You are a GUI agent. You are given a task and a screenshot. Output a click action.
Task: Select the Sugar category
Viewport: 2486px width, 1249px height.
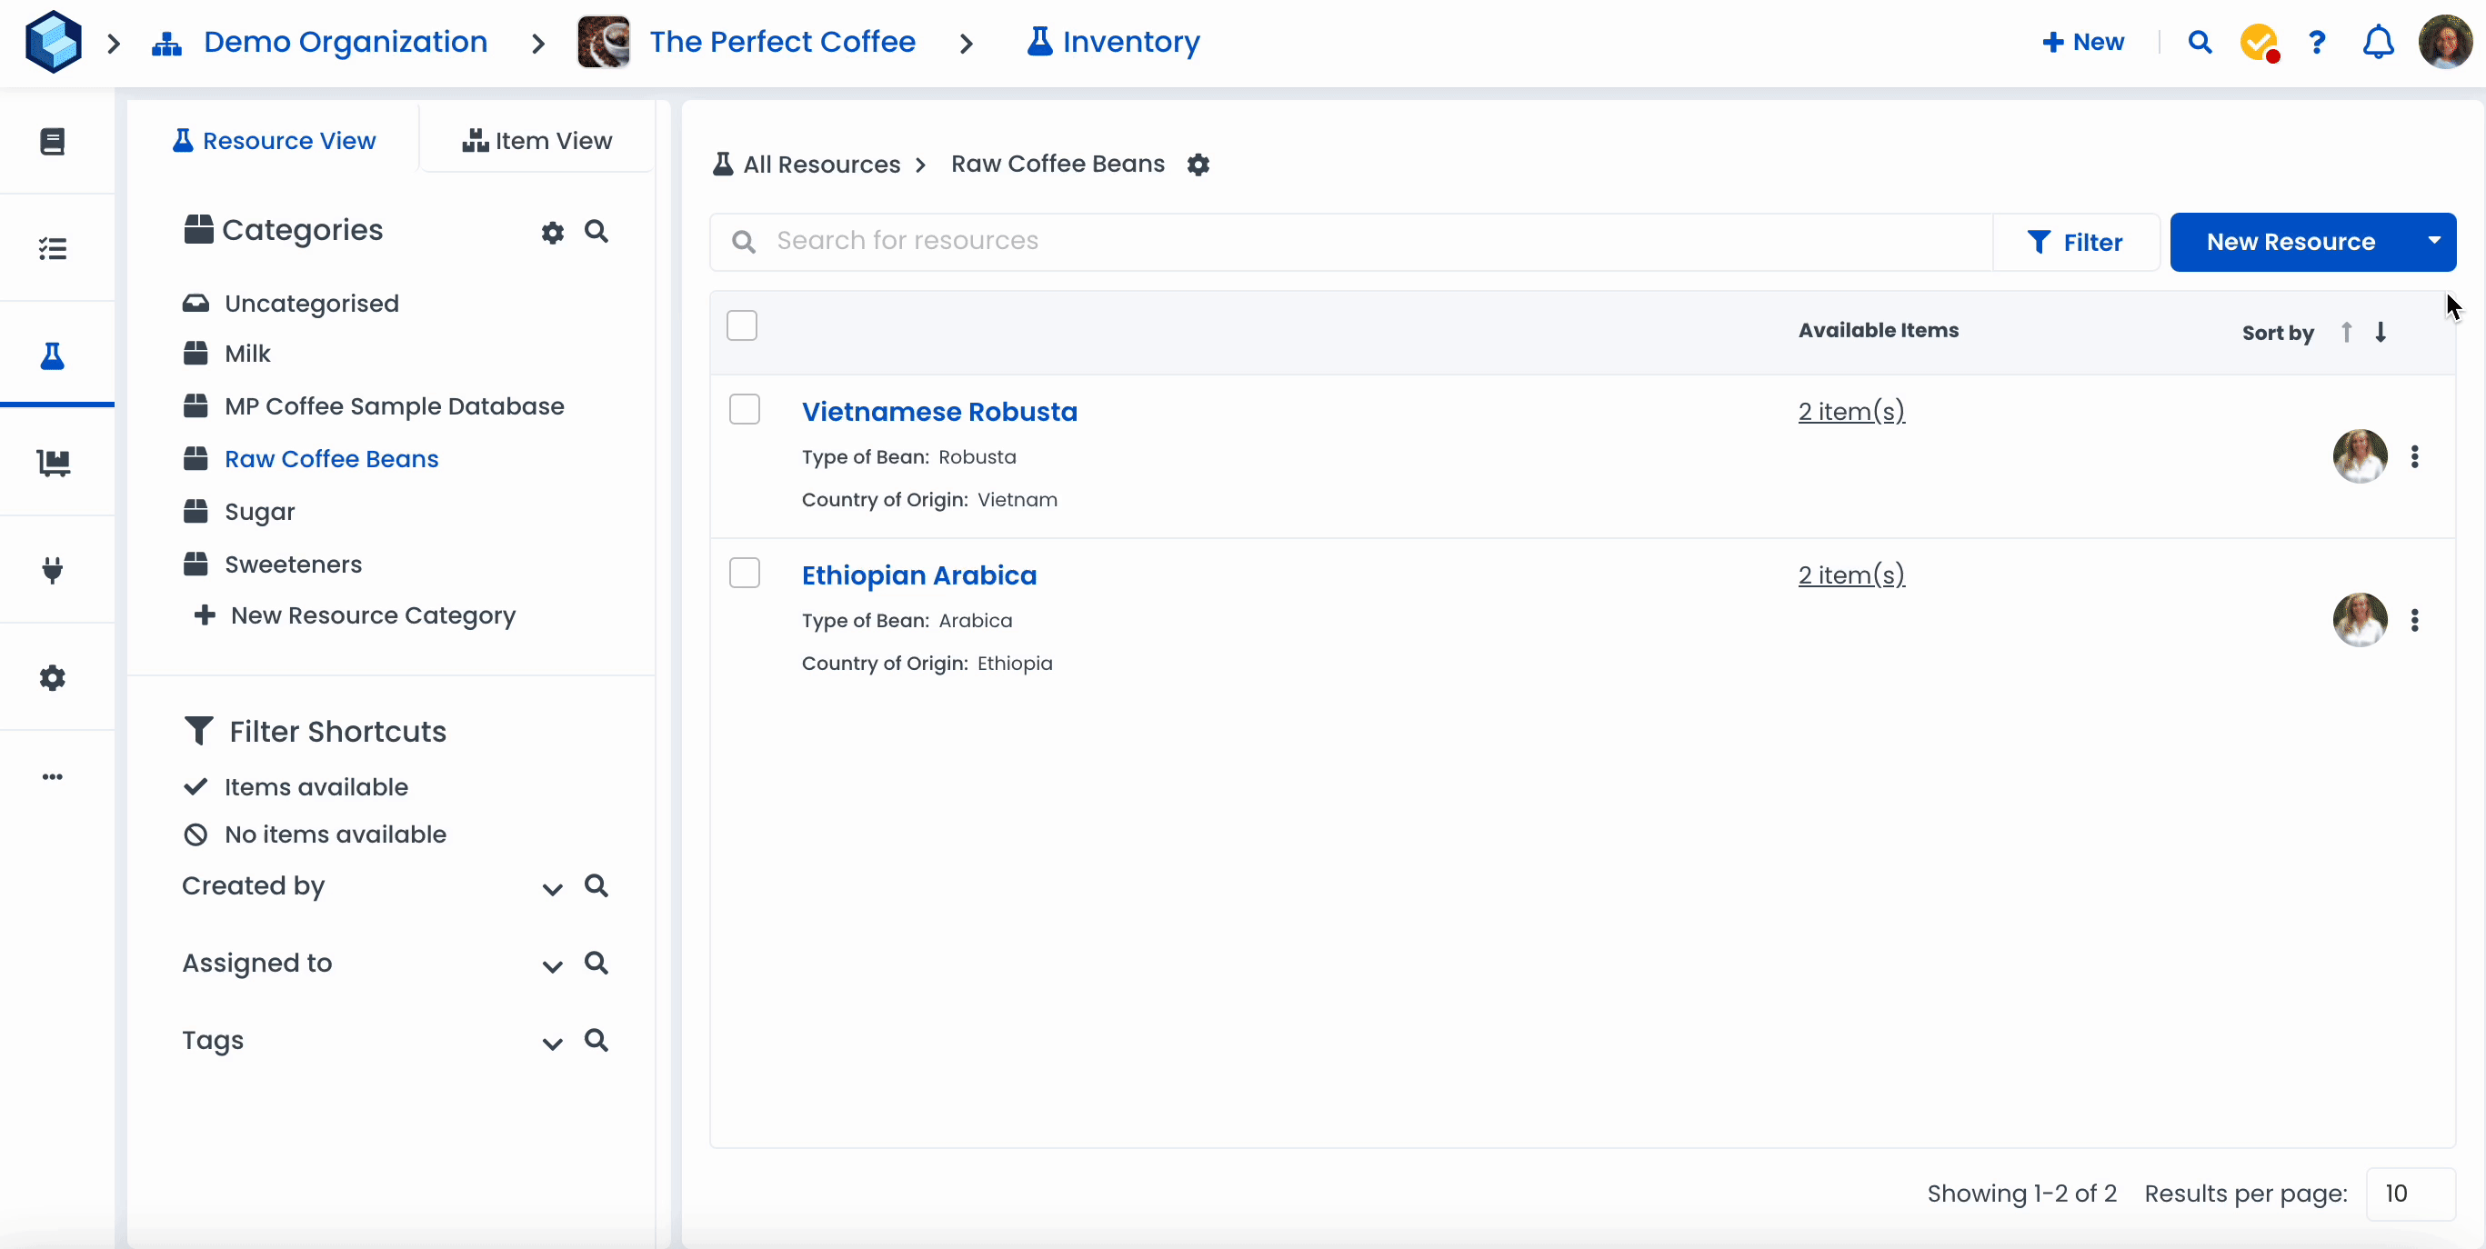coord(258,511)
